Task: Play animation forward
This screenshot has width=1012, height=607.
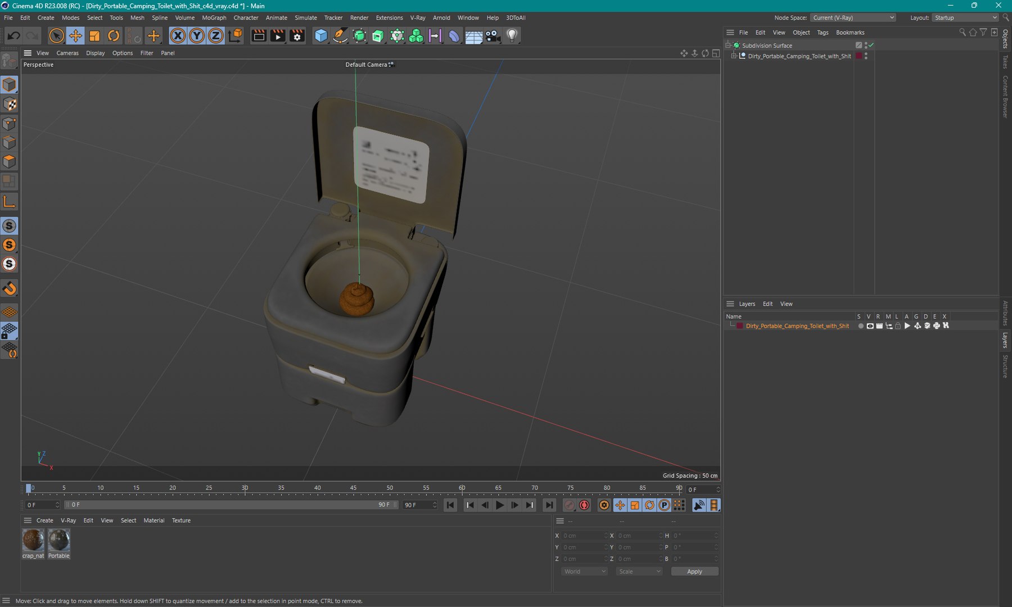Action: [x=499, y=505]
